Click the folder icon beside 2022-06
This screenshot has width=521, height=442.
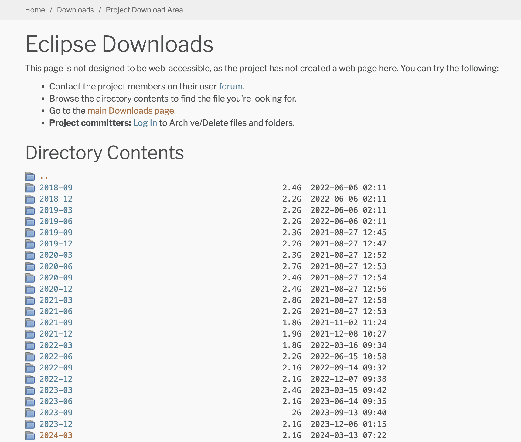(x=30, y=357)
